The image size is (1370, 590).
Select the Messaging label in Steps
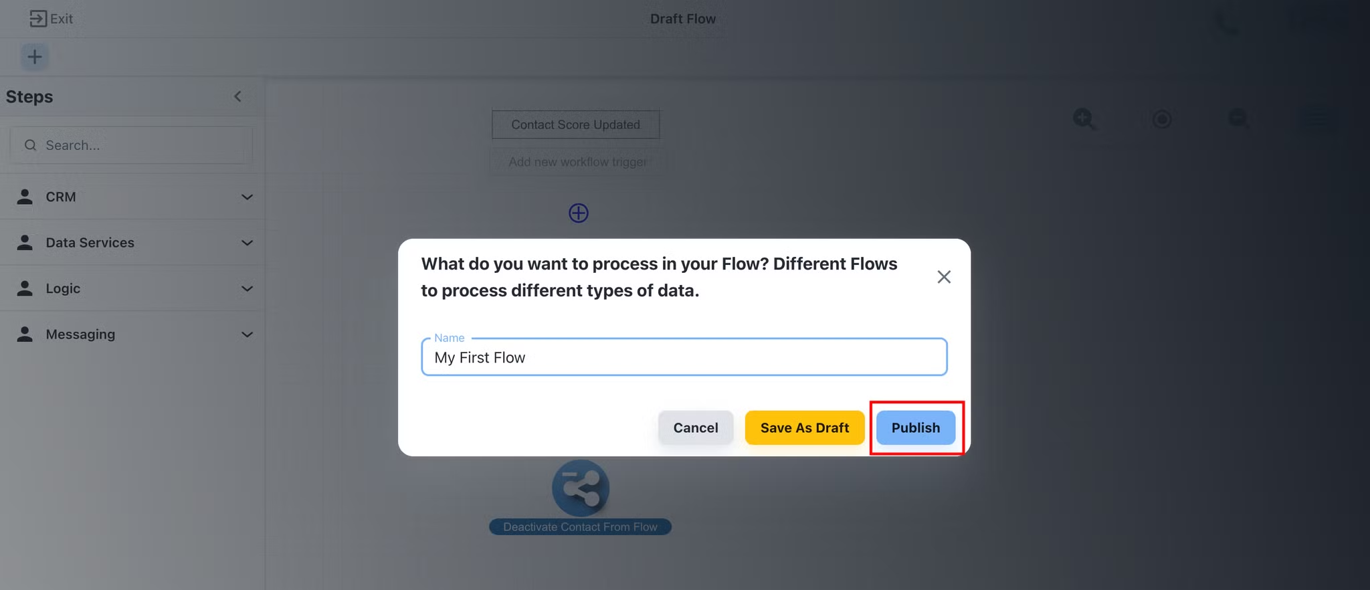point(80,334)
